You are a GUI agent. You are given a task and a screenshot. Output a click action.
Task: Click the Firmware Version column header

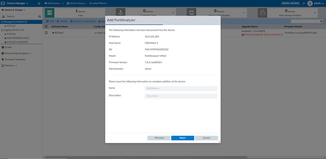(293, 26)
